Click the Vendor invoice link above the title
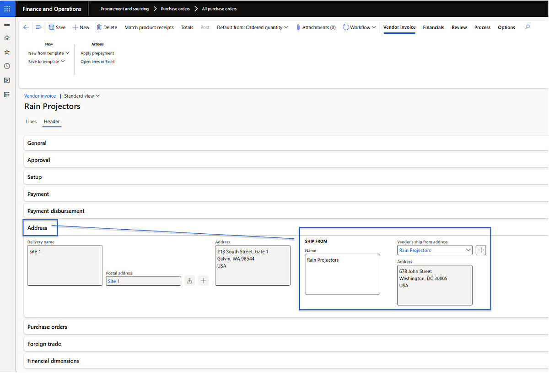 (x=40, y=96)
